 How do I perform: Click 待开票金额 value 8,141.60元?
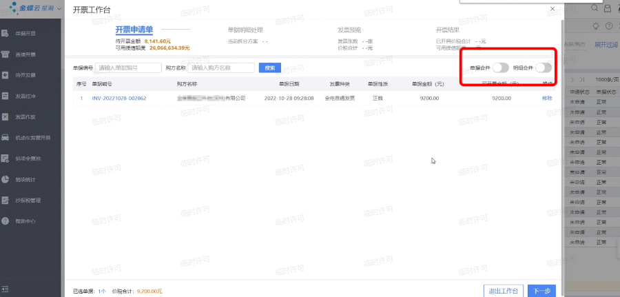[x=157, y=41]
